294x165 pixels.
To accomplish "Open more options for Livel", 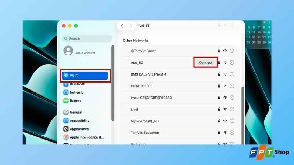I will tap(232, 109).
